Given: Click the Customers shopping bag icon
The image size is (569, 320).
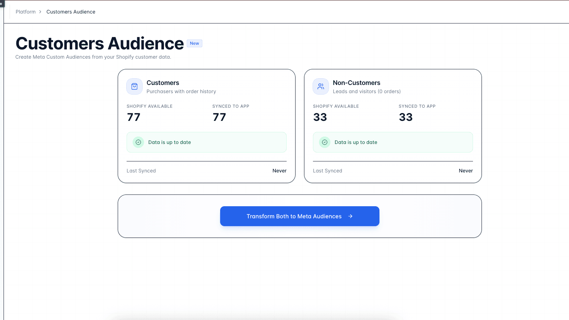Looking at the screenshot, I should [134, 86].
